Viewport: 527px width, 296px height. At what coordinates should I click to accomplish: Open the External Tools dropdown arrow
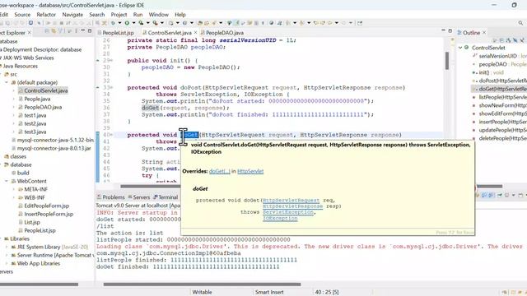pyautogui.click(x=162, y=23)
